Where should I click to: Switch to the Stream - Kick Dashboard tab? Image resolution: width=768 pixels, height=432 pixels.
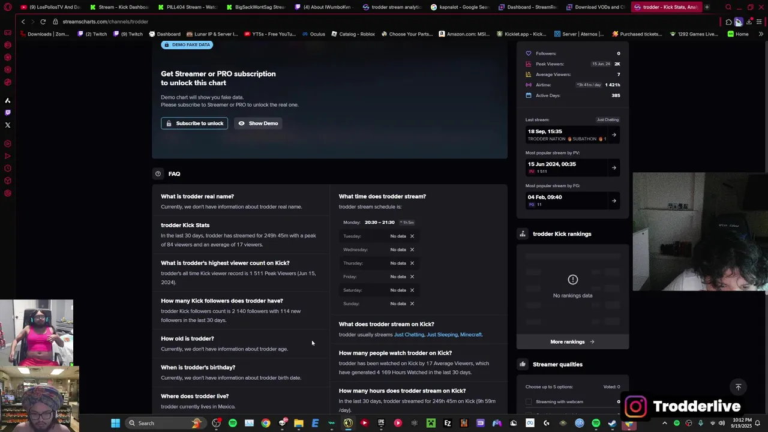tap(119, 7)
